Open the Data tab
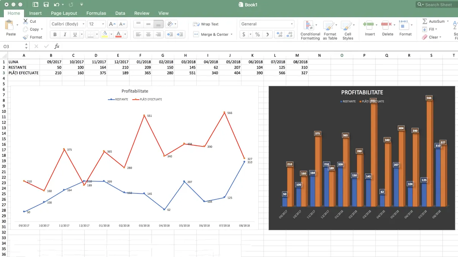The width and height of the screenshot is (458, 257). [120, 13]
